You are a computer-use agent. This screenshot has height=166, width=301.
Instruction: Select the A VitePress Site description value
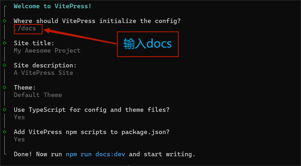tap(43, 73)
